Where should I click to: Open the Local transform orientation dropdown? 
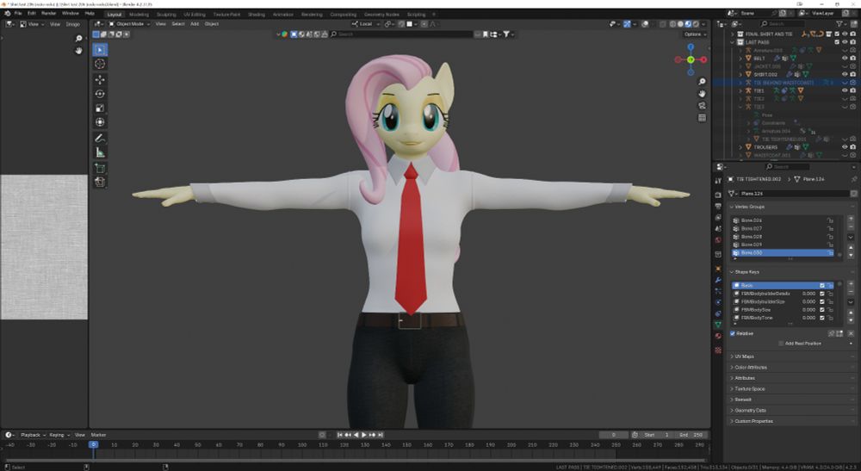tap(366, 24)
